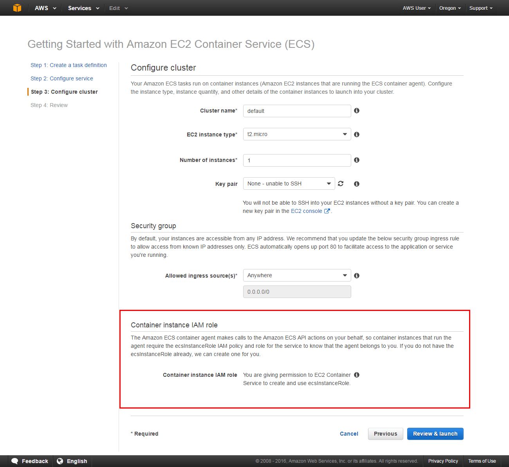The height and width of the screenshot is (467, 509).
Task: Click the Previous button
Action: point(385,434)
